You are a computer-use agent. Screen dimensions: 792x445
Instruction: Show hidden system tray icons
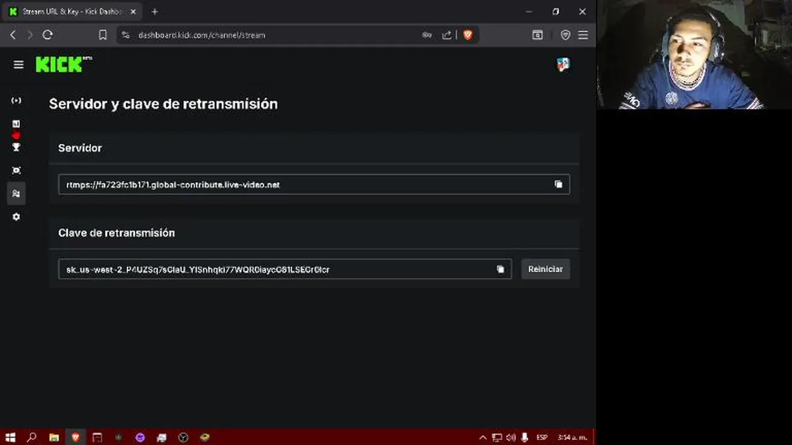(x=483, y=438)
